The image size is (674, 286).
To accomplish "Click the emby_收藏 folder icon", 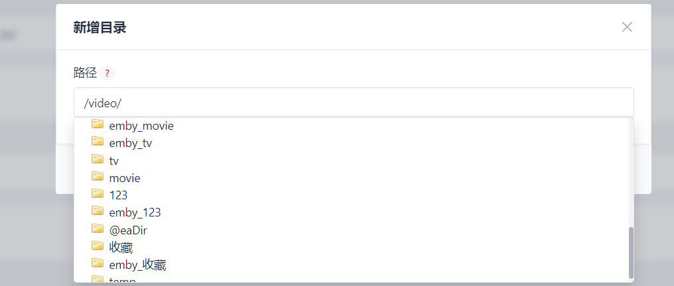I will pos(98,263).
